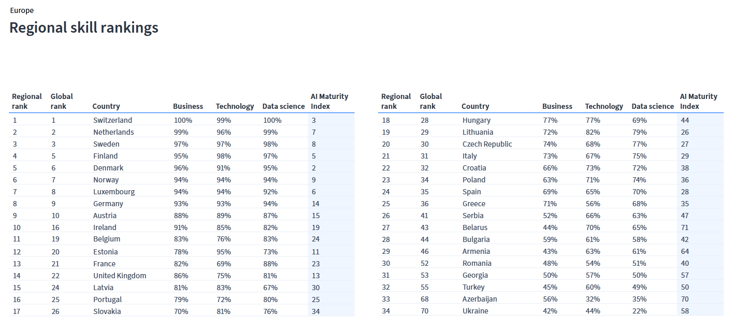Viewport: 737px width, 328px height.
Task: Click the Regional skill rankings heading
Action: (x=84, y=27)
